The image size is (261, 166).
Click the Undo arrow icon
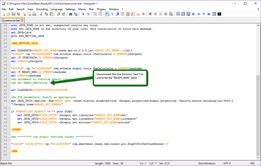pos(58,14)
